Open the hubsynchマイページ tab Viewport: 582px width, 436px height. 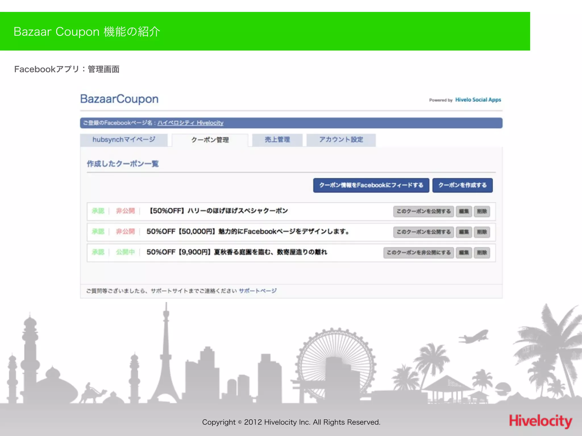coord(124,140)
